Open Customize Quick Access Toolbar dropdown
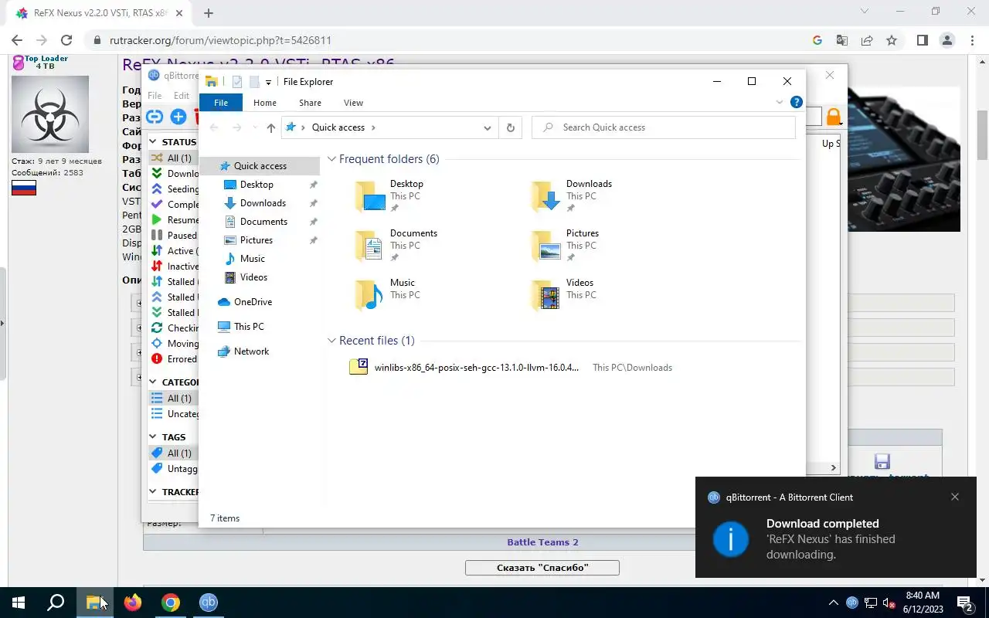989x618 pixels. [268, 82]
